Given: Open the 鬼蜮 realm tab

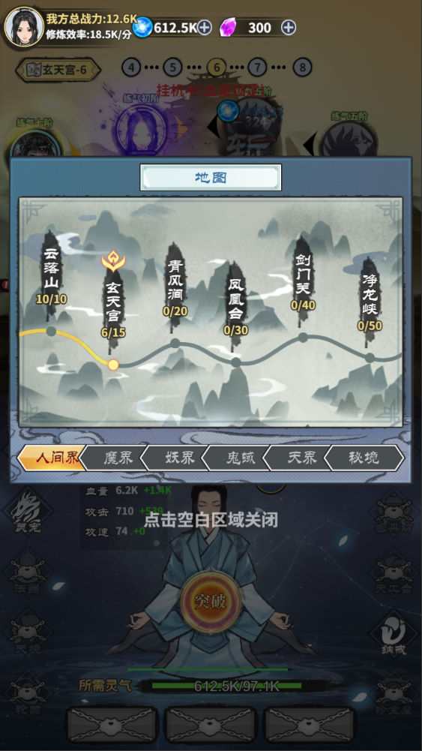Looking at the screenshot, I should pos(238,458).
